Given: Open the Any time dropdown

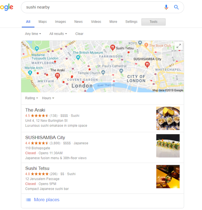Looking at the screenshot, I should (x=33, y=34).
